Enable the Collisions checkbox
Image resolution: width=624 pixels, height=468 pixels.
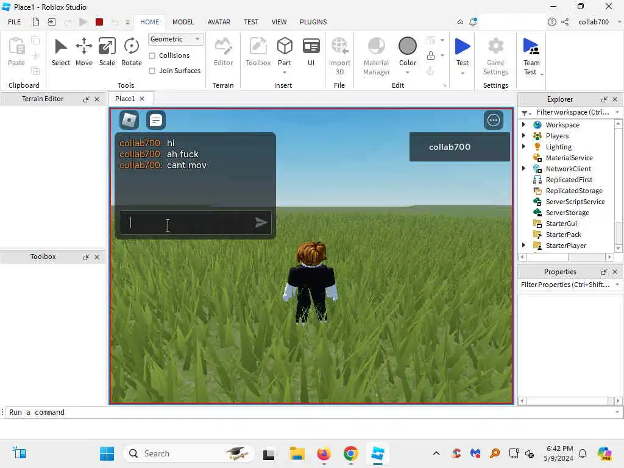pyautogui.click(x=152, y=55)
